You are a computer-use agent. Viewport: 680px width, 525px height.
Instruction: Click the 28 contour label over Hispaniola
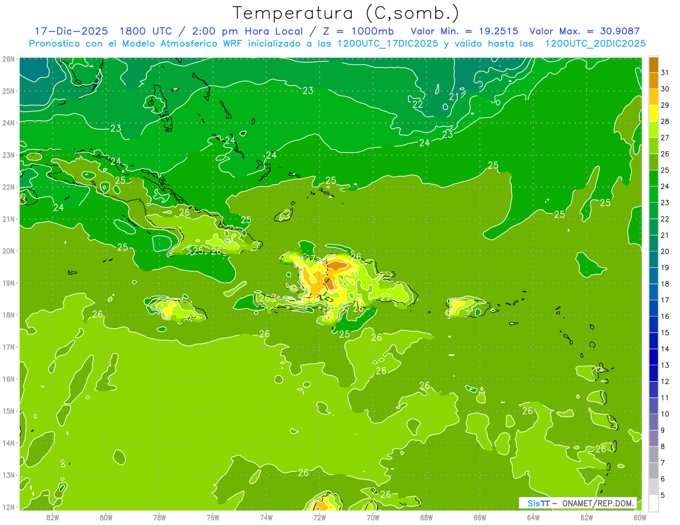click(353, 272)
